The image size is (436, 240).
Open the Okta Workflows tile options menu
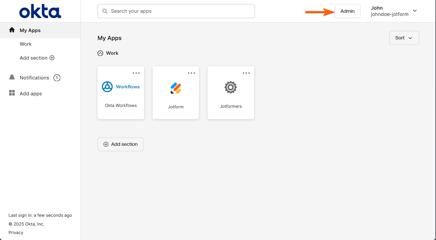click(x=136, y=73)
